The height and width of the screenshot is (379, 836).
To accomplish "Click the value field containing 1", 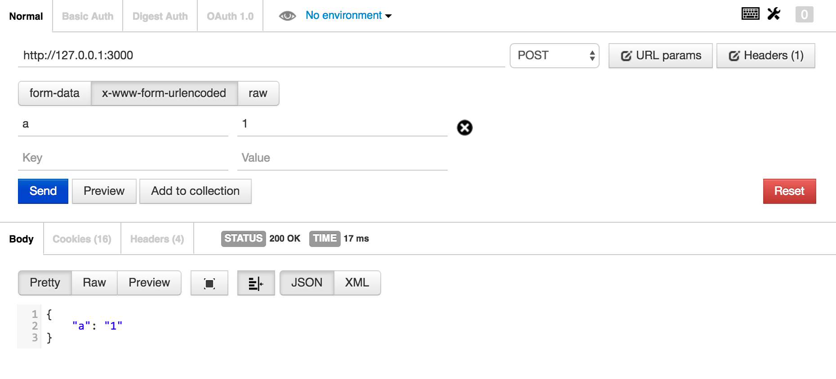I will click(x=342, y=124).
